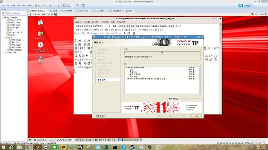Select RAC DNS in library tree
The height and width of the screenshot is (150, 268).
(16, 42)
